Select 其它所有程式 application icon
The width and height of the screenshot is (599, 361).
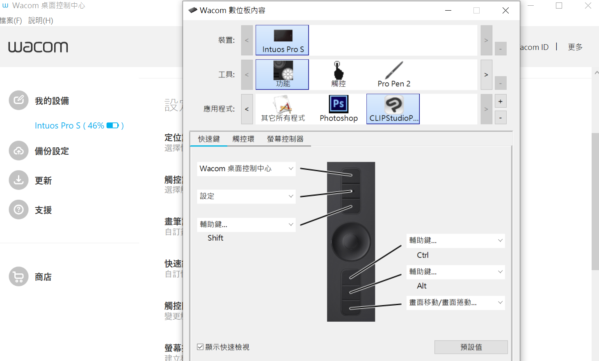click(283, 109)
